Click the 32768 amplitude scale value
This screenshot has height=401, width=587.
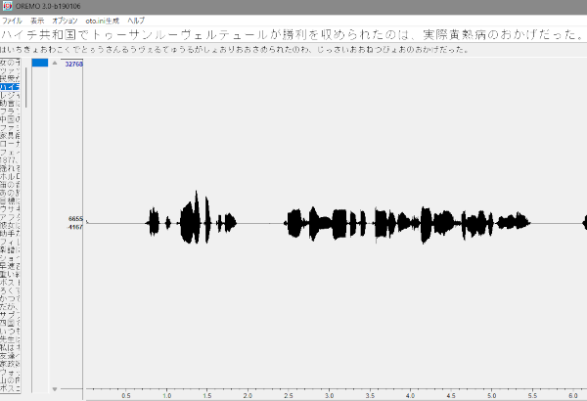73,64
